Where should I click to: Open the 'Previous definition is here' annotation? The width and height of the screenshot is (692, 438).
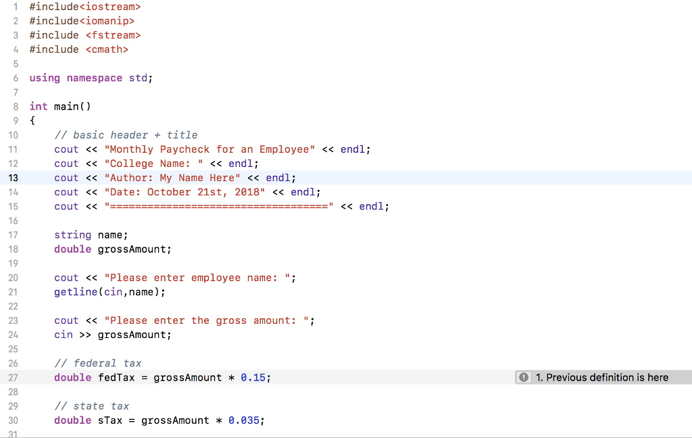pos(601,377)
